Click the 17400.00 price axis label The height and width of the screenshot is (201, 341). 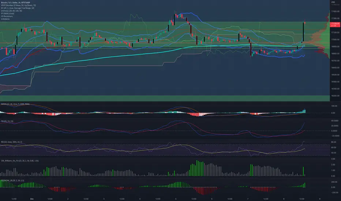(x=335, y=11)
